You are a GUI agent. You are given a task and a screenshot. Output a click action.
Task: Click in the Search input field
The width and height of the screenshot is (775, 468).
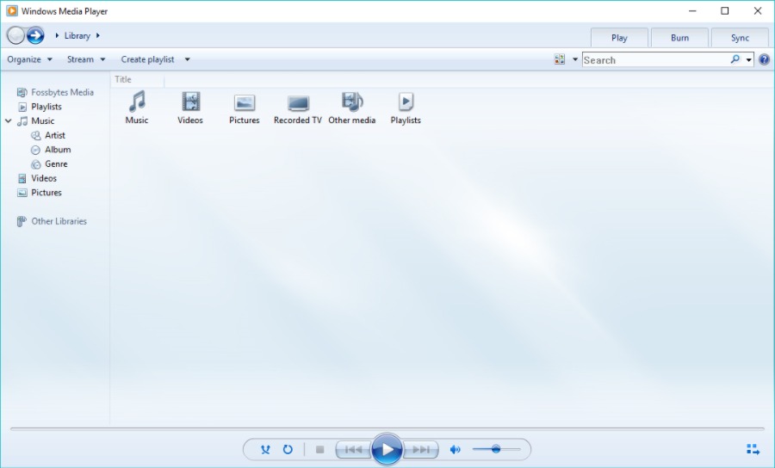tap(654, 60)
